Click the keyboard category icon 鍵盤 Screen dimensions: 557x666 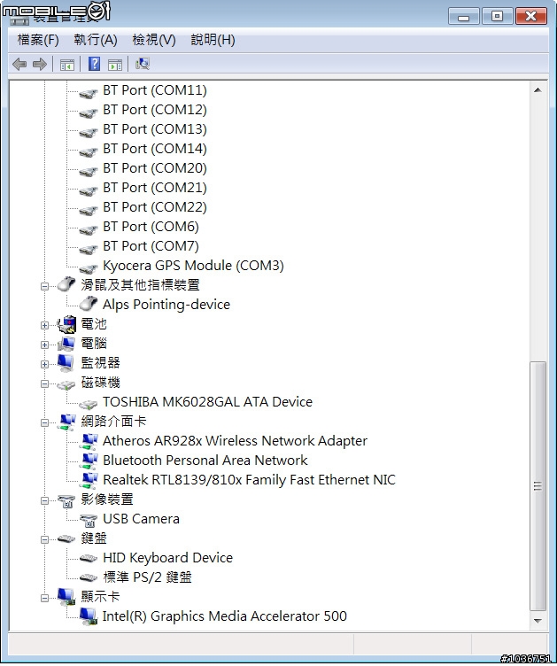click(x=66, y=538)
